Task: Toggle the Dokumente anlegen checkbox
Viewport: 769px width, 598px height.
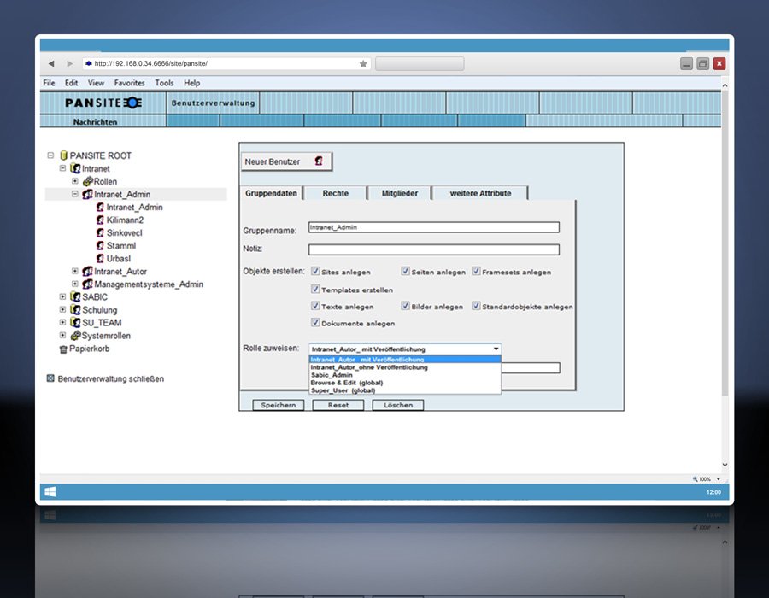Action: coord(315,323)
